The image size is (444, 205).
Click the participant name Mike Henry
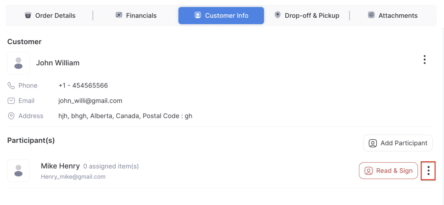click(x=60, y=166)
